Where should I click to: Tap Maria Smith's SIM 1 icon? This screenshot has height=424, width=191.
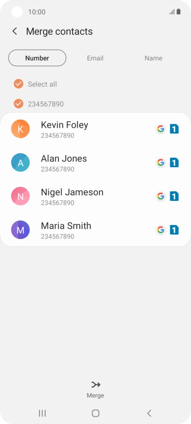(174, 230)
